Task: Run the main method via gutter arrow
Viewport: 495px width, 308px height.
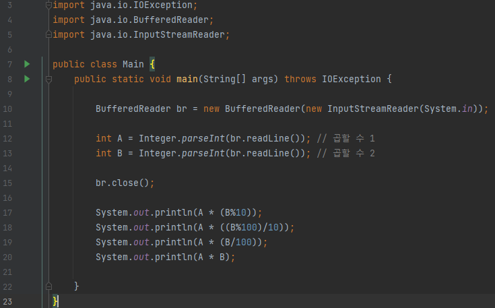Action: point(27,79)
